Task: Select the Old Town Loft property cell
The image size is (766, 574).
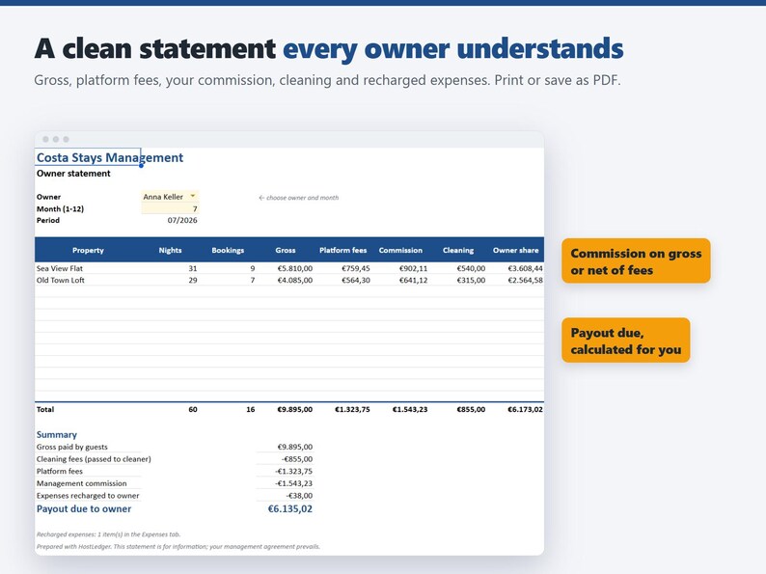Action: (61, 280)
